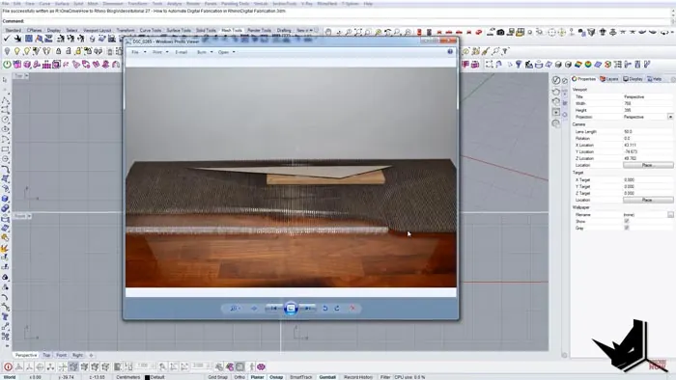Toggle Ortho in status bar
This screenshot has width=676, height=380.
pos(239,377)
